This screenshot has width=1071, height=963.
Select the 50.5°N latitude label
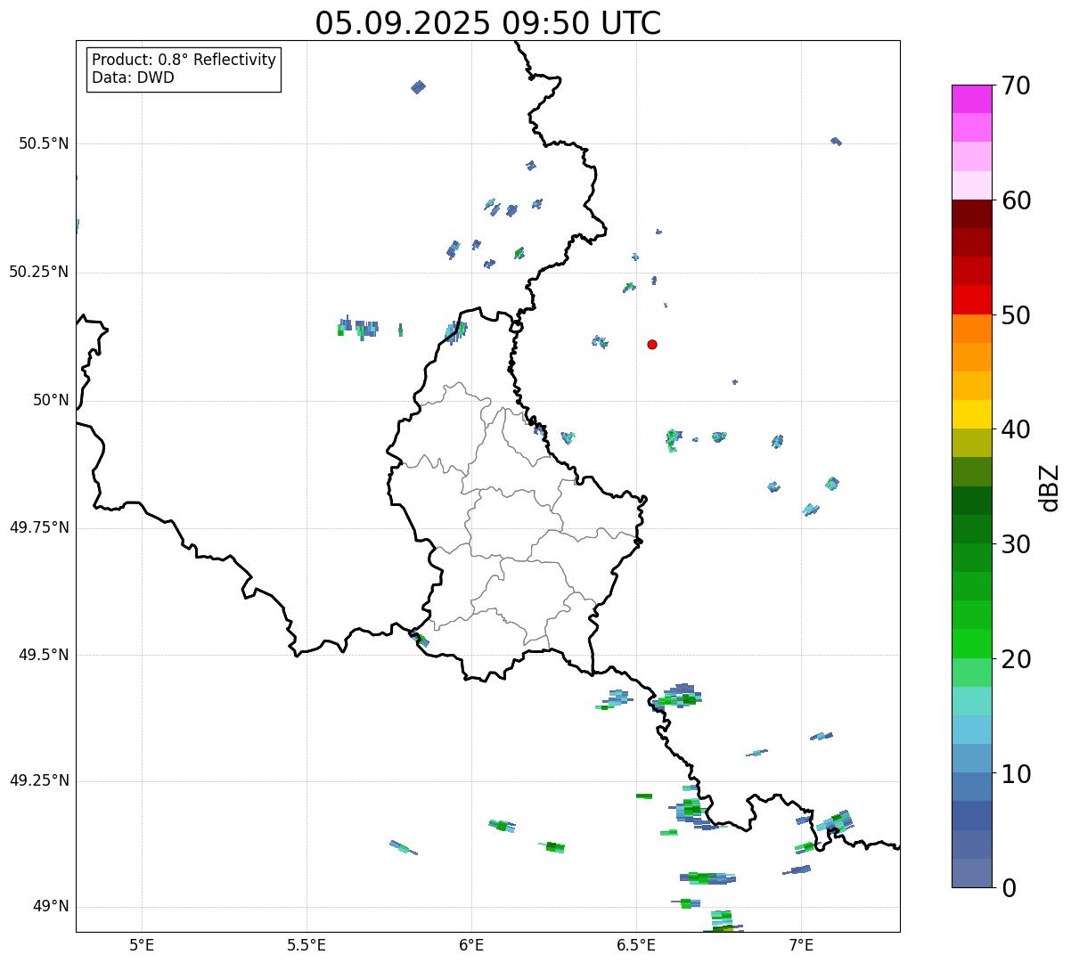pyautogui.click(x=44, y=143)
